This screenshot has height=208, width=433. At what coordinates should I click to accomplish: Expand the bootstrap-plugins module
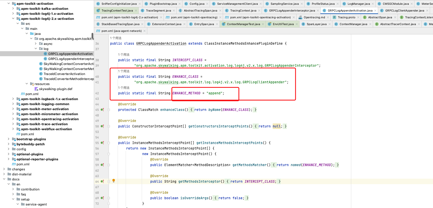[x=9, y=139]
